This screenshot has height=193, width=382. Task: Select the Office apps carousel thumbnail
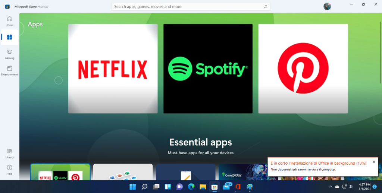pos(123,172)
